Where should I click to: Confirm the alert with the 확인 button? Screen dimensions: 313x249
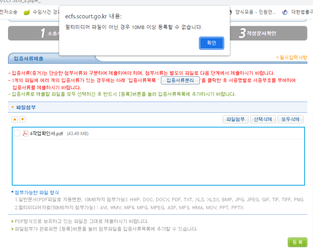pyautogui.click(x=211, y=43)
